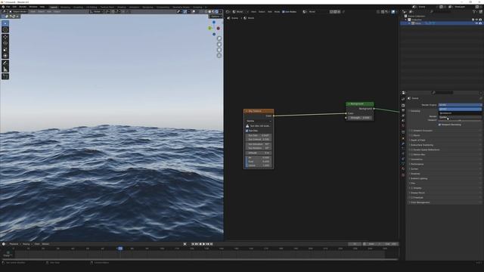This screenshot has height=272, width=484.
Task: Open the Modifiers properties tab wrench icon
Action: point(403,144)
